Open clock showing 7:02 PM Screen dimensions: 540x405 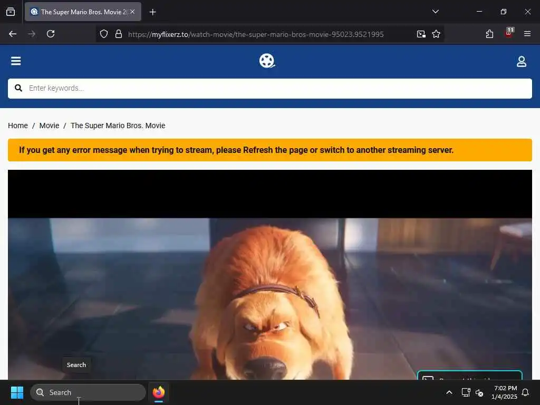[504, 392]
